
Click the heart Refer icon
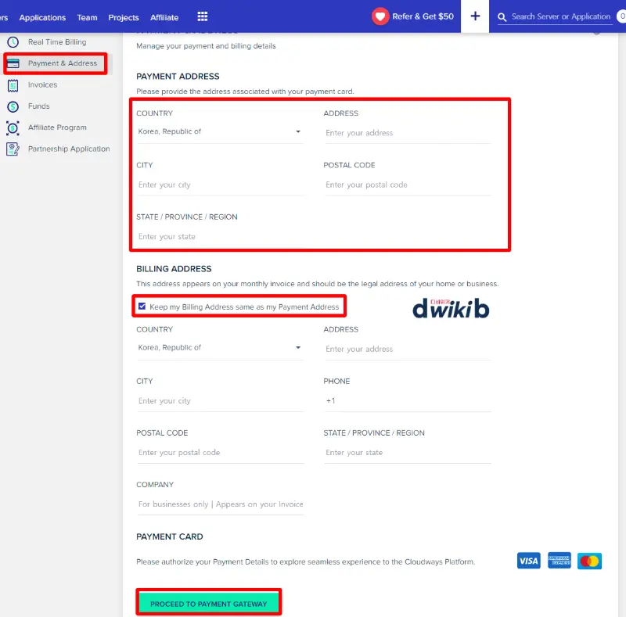(x=380, y=16)
